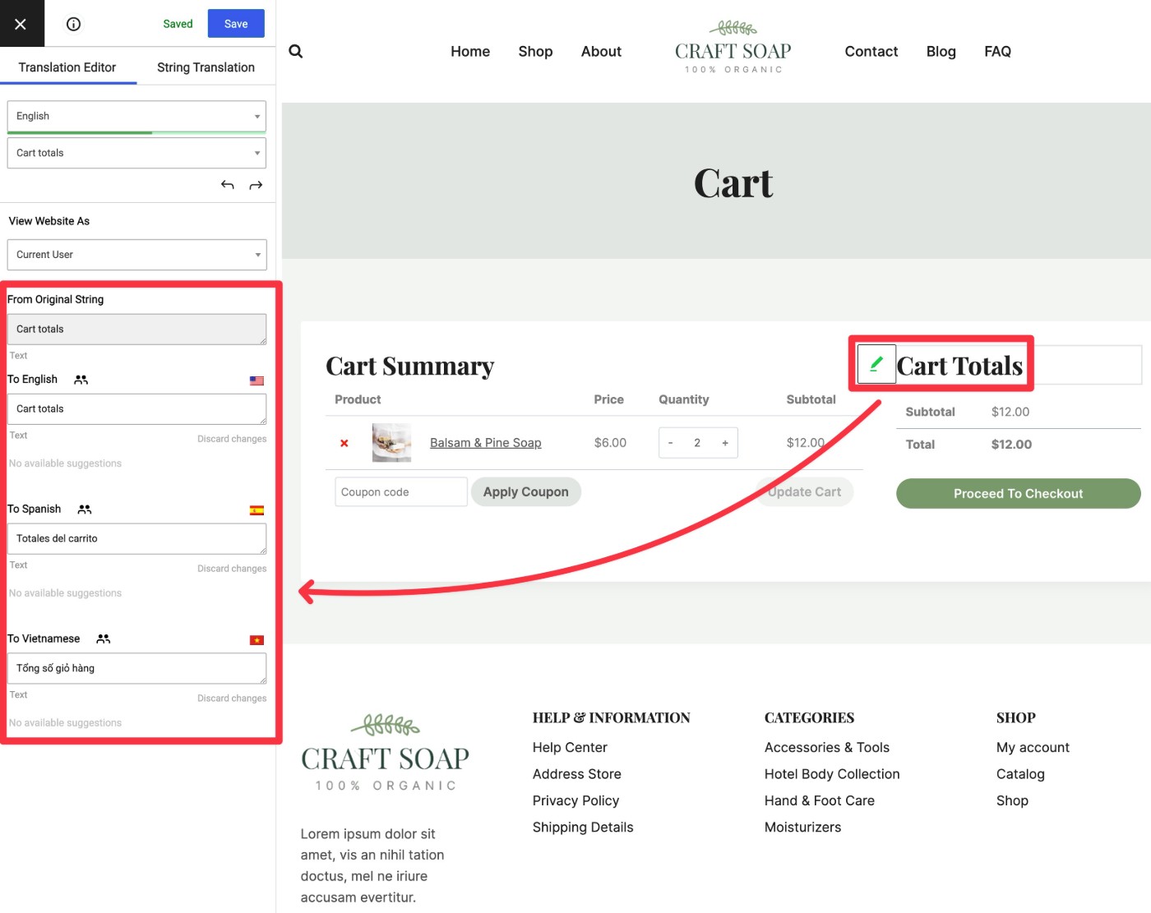Open the Shop navigation item

click(x=535, y=51)
